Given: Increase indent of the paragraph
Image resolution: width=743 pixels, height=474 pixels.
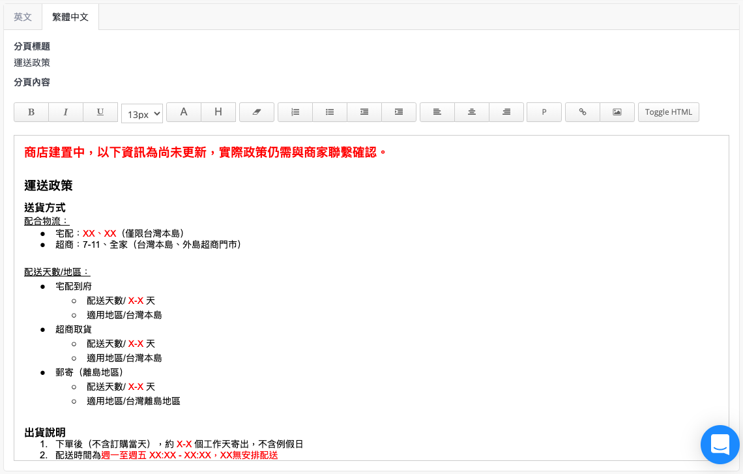Looking at the screenshot, I should (399, 112).
